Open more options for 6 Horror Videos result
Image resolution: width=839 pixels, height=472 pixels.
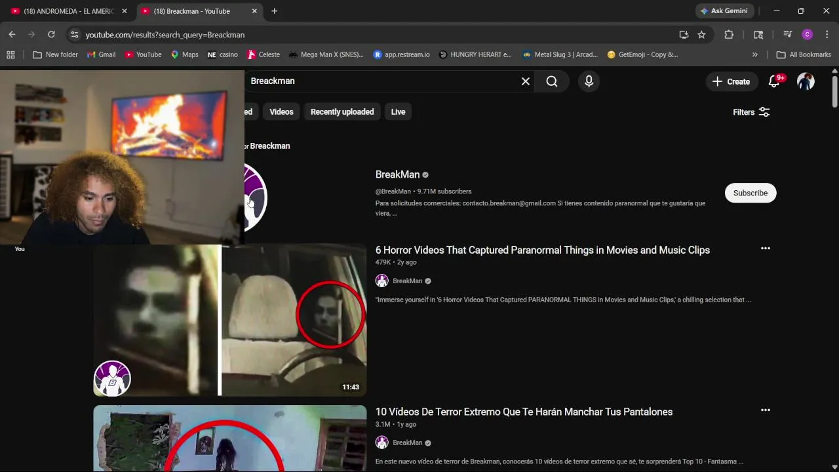(x=765, y=248)
